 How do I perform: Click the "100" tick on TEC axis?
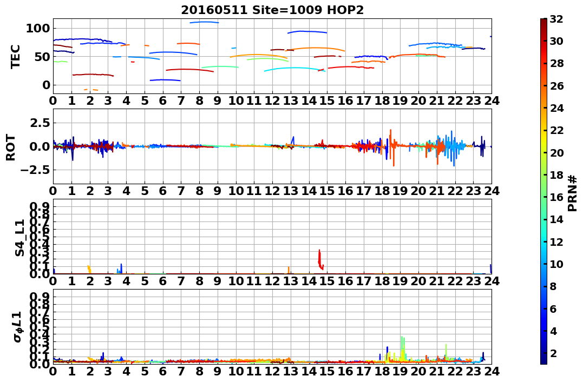coord(37,28)
